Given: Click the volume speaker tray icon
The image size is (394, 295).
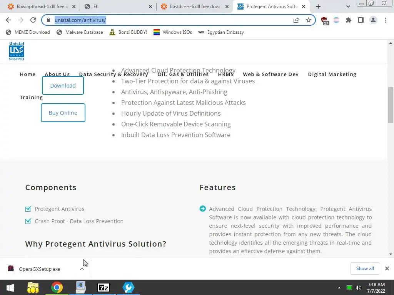Looking at the screenshot, I should coord(359,288).
